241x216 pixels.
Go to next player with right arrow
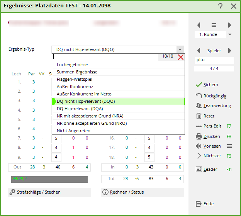point(229,51)
